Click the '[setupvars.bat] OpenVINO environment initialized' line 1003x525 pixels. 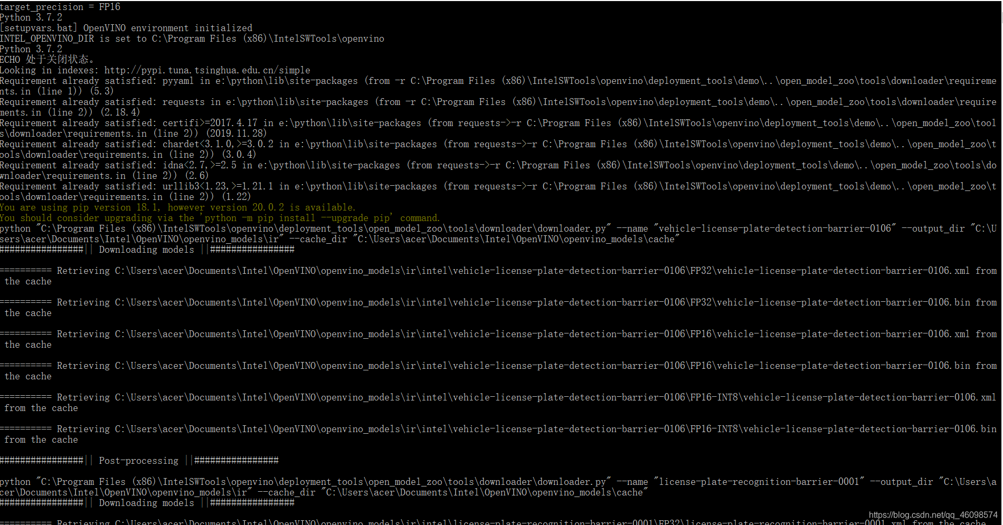(126, 28)
